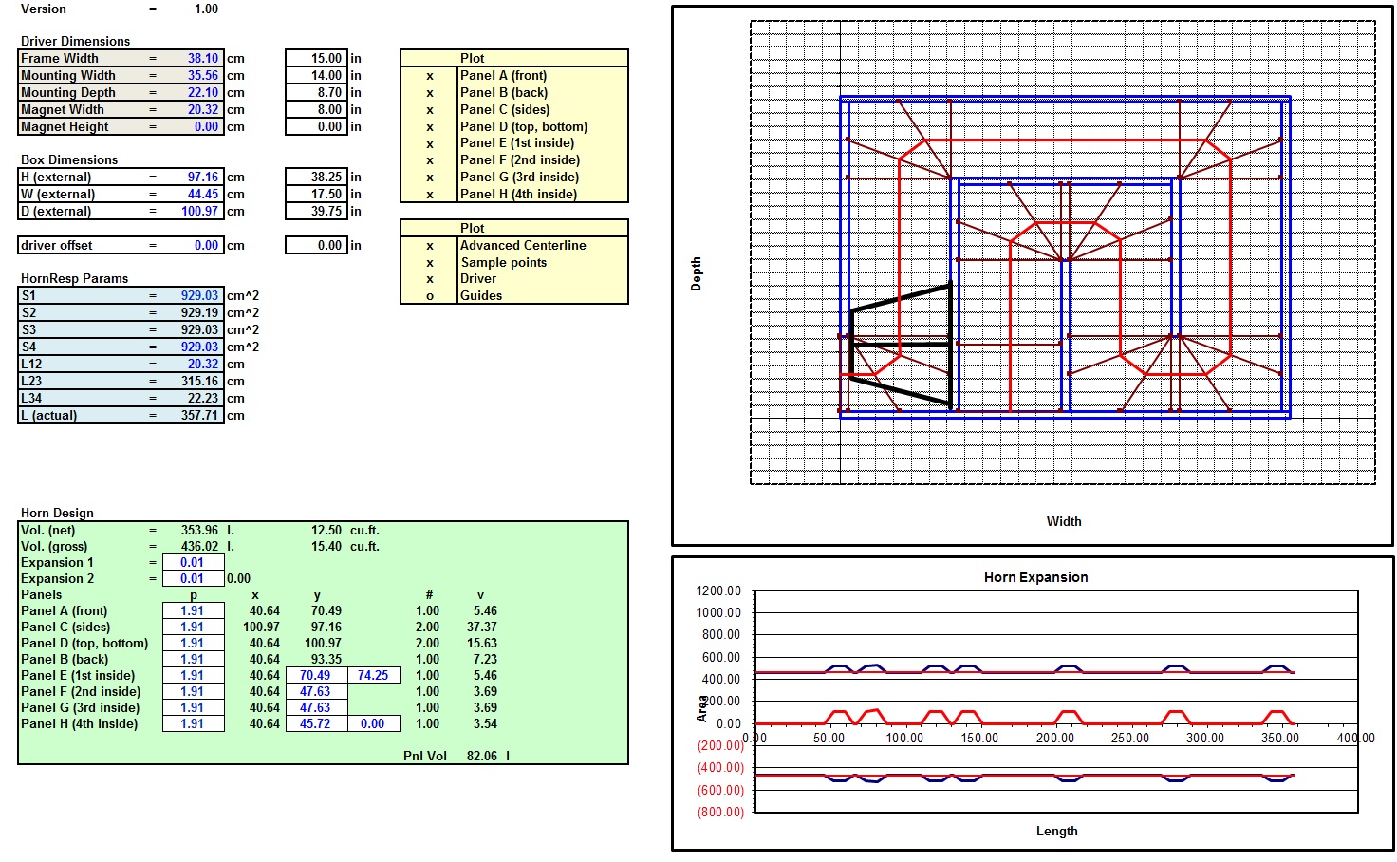Select Panel H value 0.00 cell

pyautogui.click(x=374, y=723)
